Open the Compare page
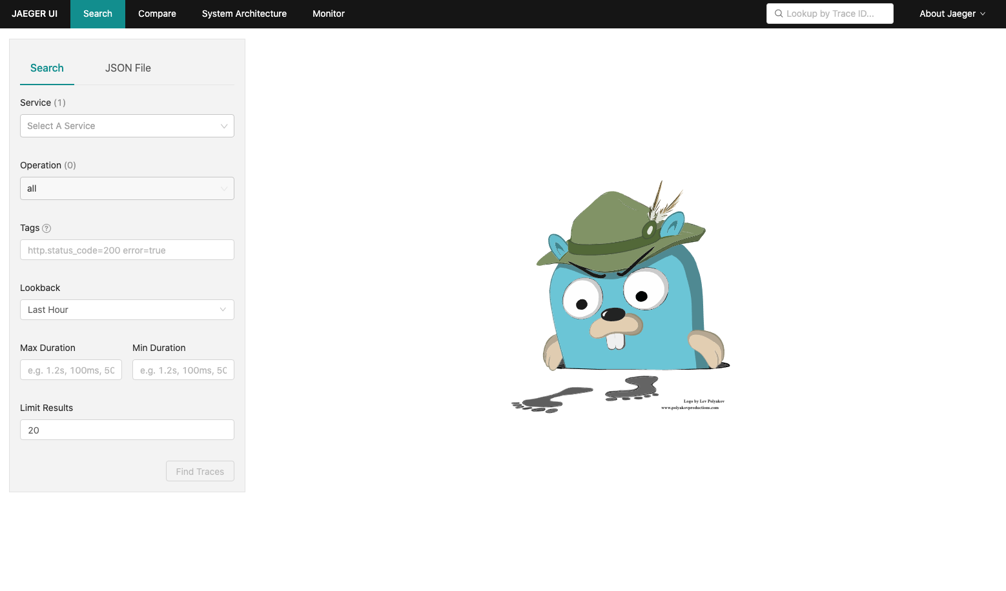This screenshot has width=1006, height=591. 156,14
